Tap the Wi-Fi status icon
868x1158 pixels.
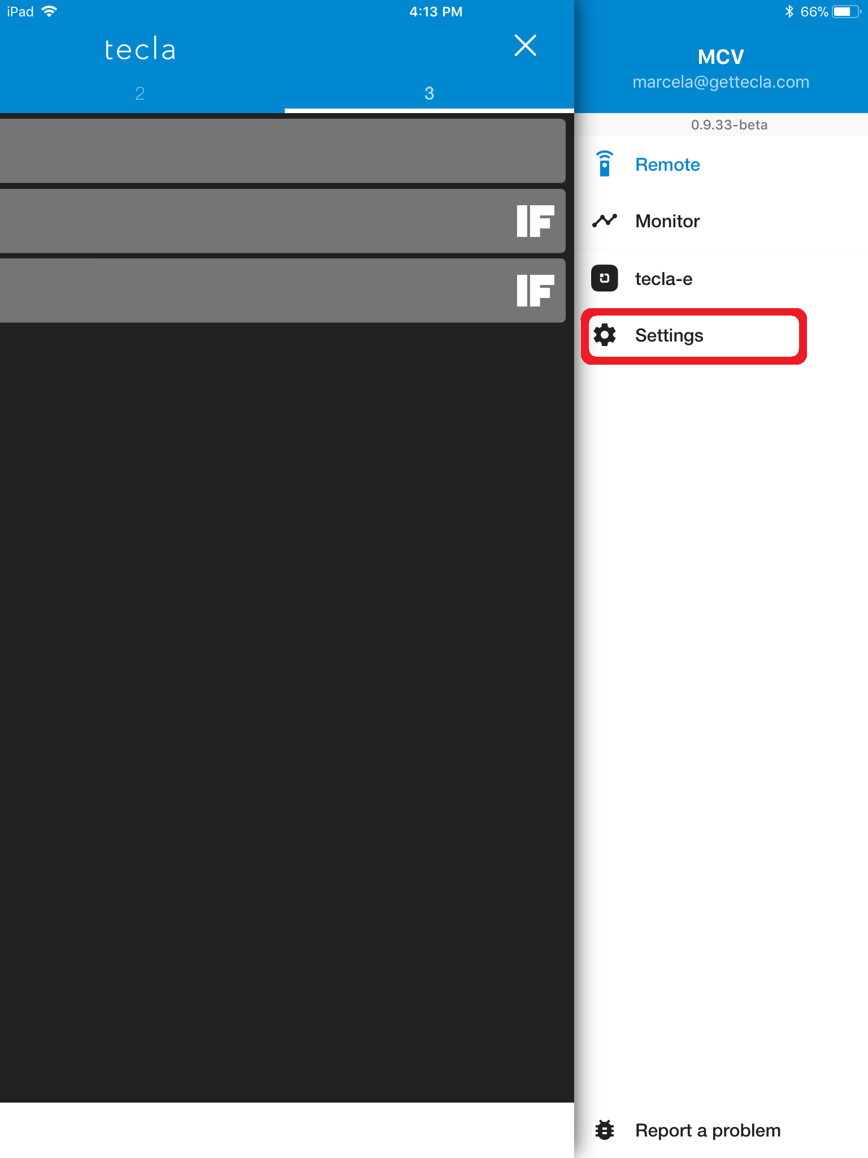[50, 12]
